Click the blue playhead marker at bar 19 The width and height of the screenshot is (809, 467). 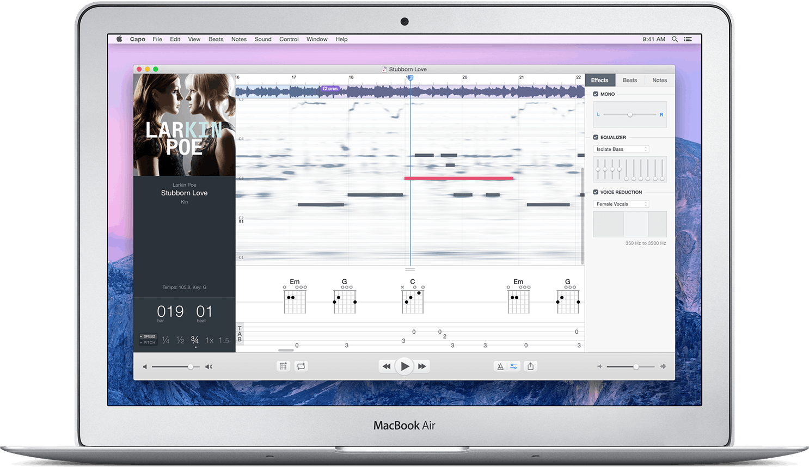410,78
